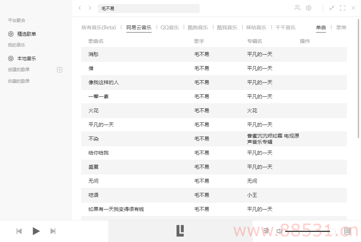Switch to 千千音乐 tab
361x242 pixels.
coord(286,27)
